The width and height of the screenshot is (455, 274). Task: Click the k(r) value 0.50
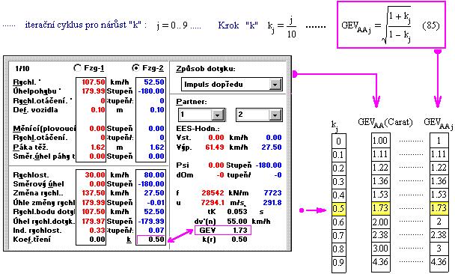pyautogui.click(x=239, y=240)
